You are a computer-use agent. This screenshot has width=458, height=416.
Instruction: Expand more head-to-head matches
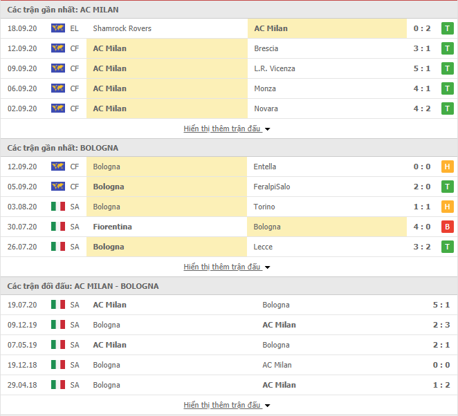click(x=227, y=405)
